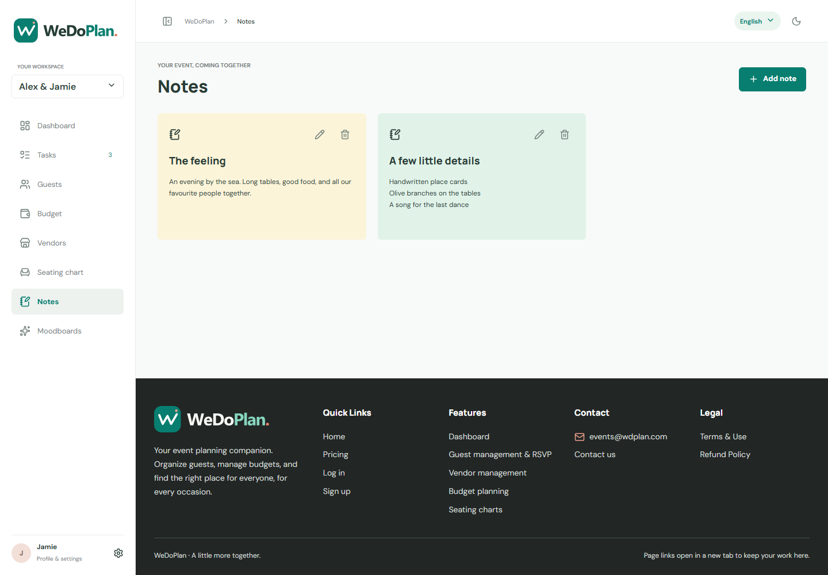Open Profile & settings link

59,559
